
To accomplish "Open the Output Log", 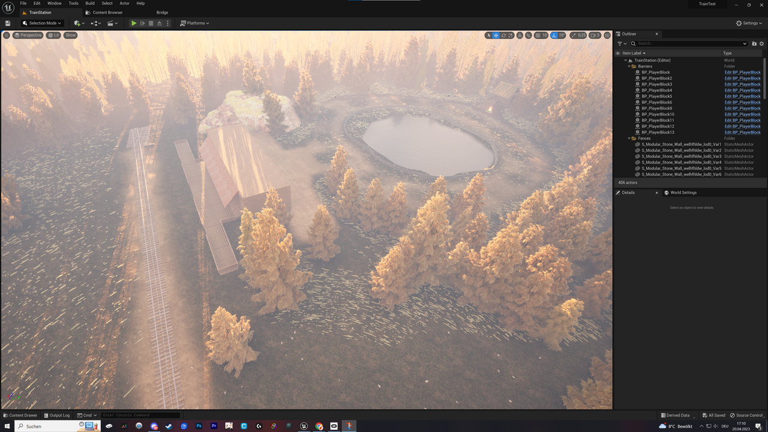I will coord(56,415).
